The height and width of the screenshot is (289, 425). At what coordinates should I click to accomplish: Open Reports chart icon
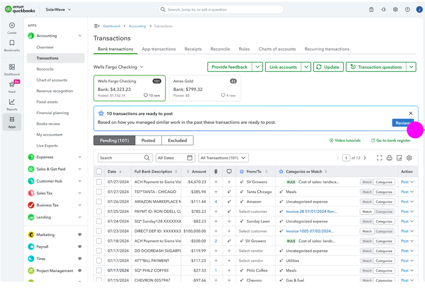(12, 102)
